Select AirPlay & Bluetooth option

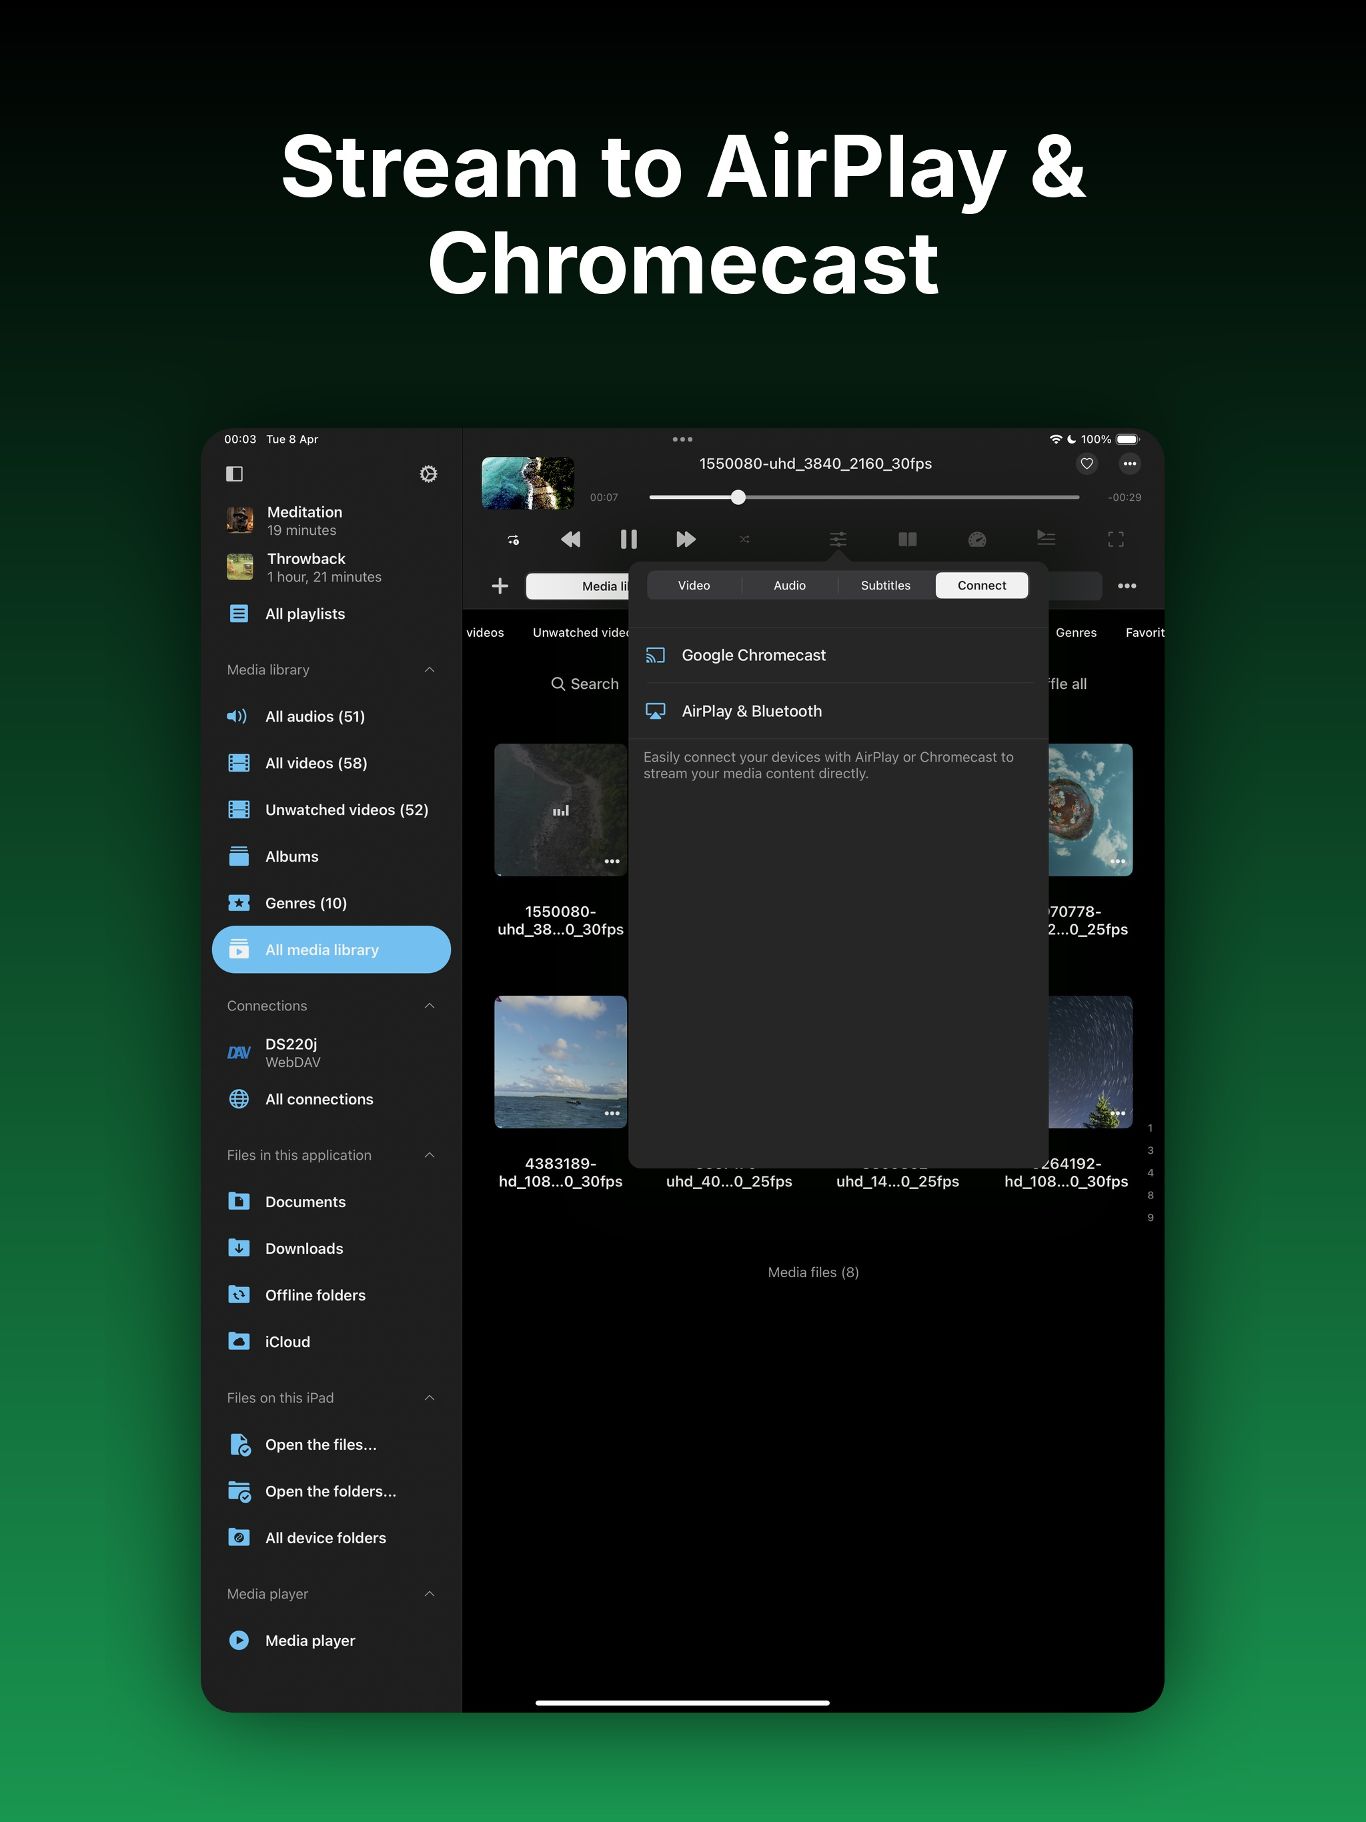(752, 711)
